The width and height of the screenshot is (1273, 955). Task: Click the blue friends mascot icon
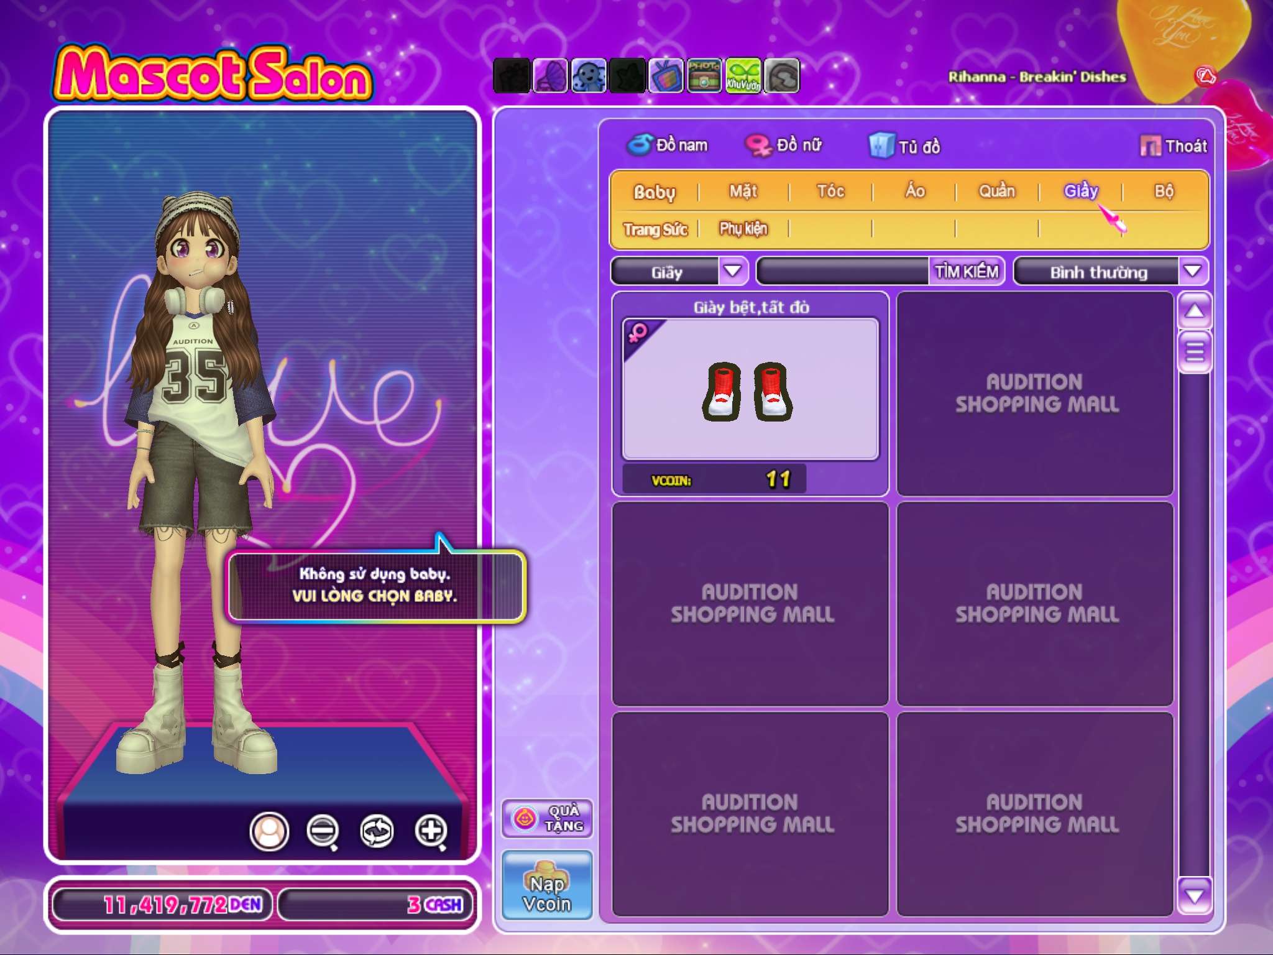(589, 76)
